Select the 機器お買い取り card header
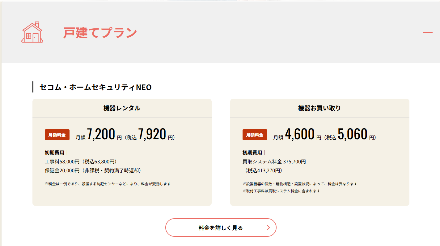 tap(319, 108)
